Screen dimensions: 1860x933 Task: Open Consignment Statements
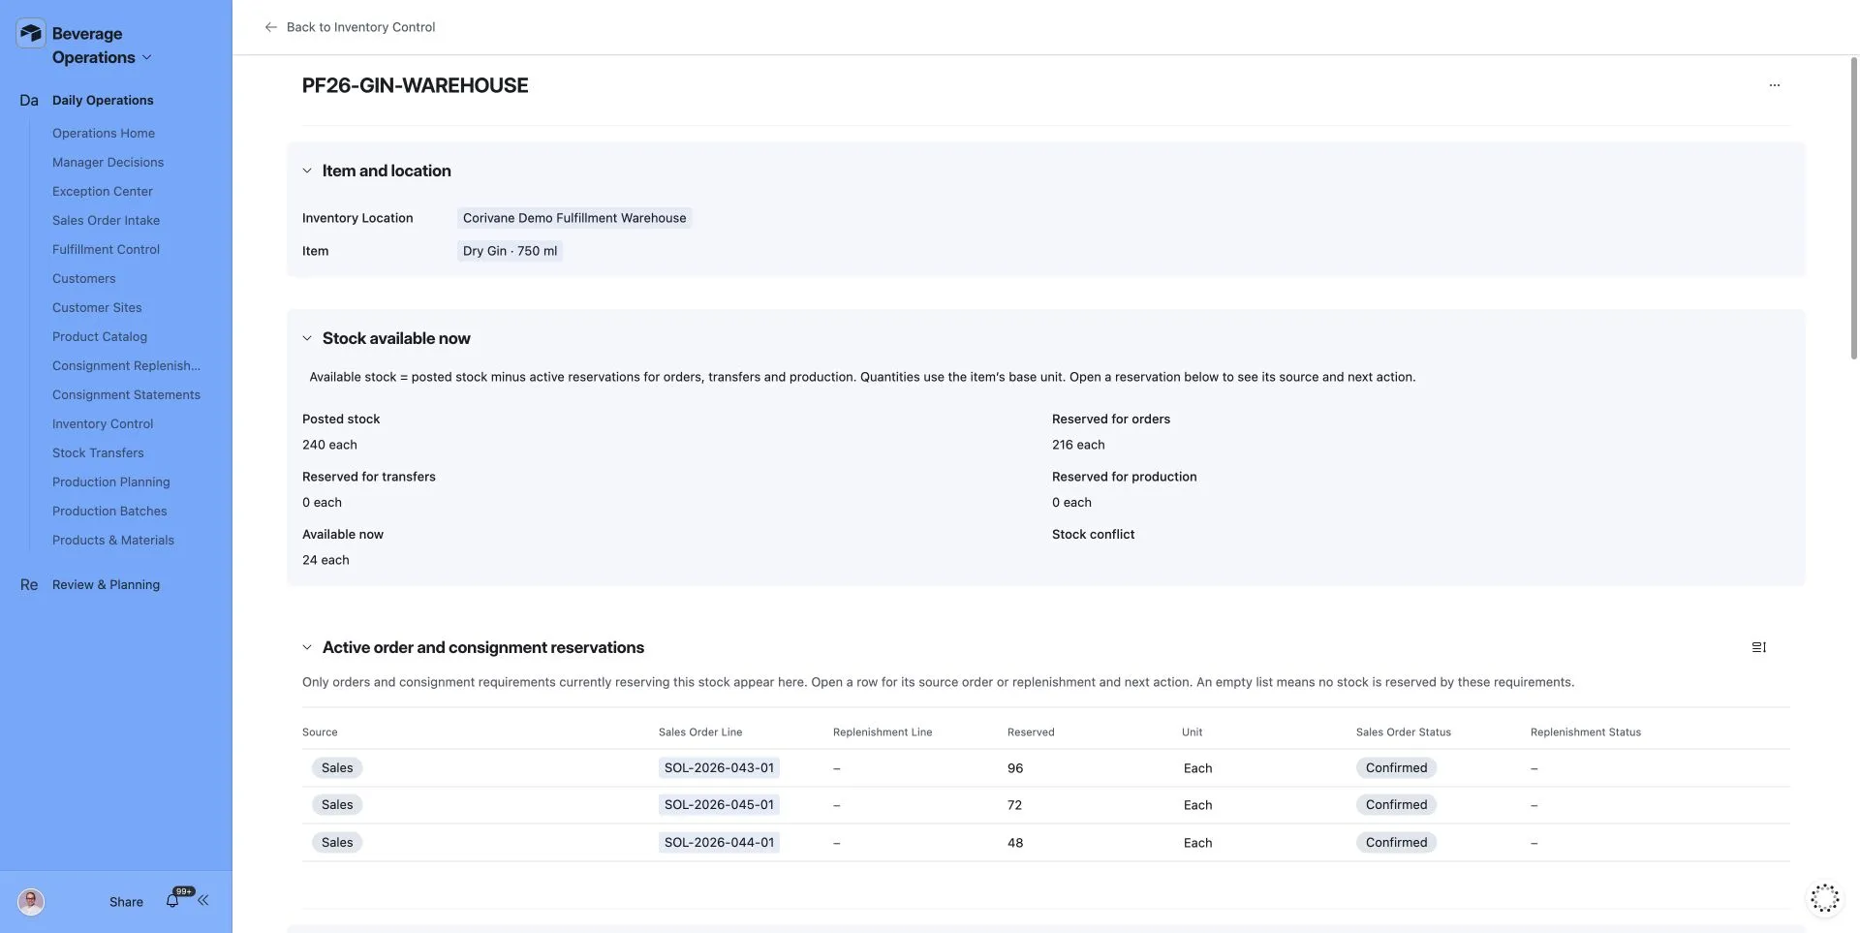point(126,394)
